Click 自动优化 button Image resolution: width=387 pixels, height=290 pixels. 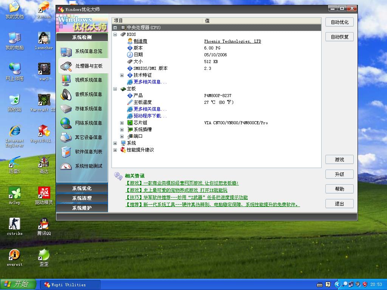[x=339, y=22]
